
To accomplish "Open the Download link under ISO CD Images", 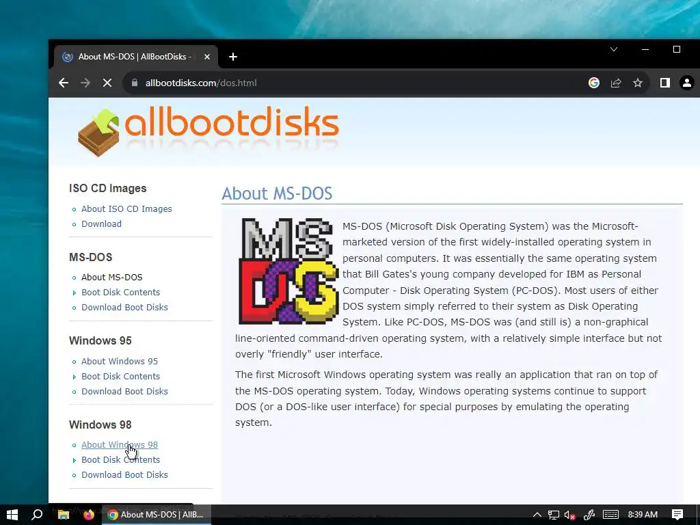I will [101, 224].
